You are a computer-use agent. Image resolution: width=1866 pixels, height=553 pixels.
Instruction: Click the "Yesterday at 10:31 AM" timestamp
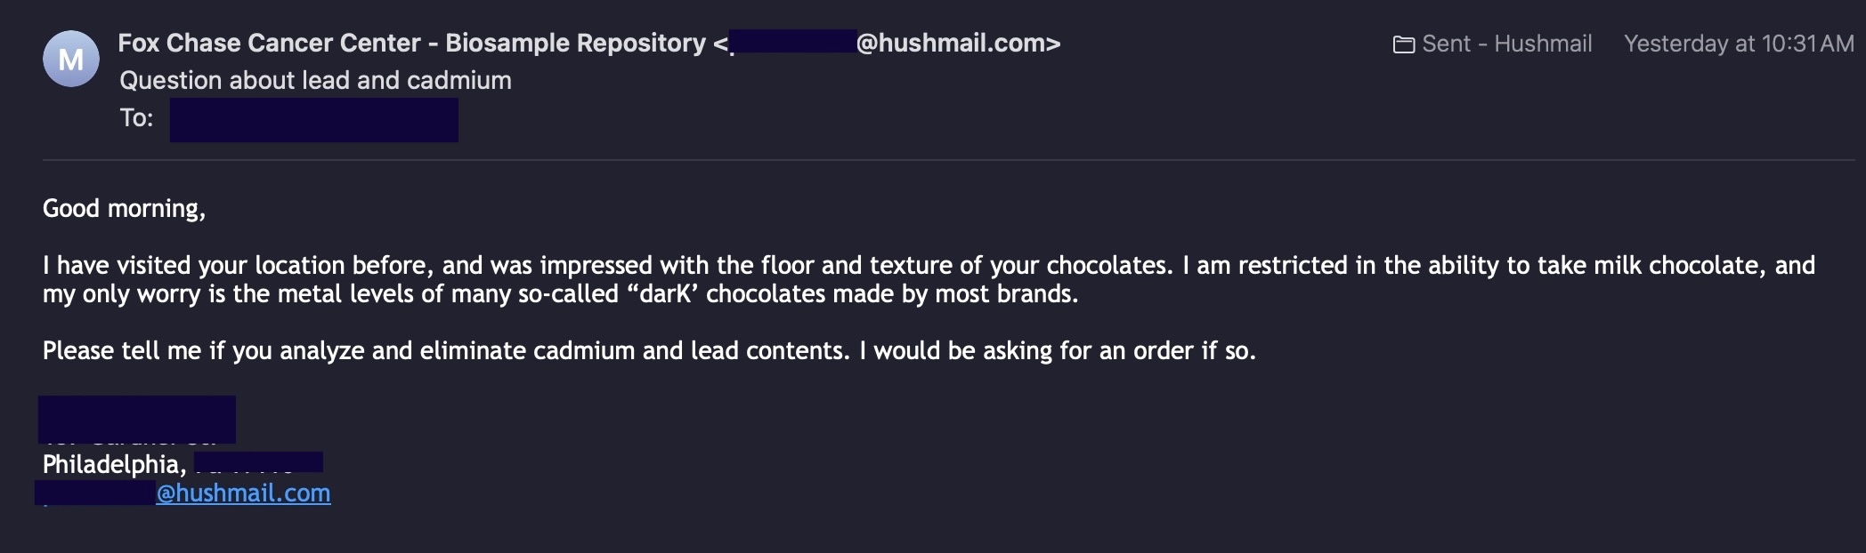click(x=1738, y=44)
